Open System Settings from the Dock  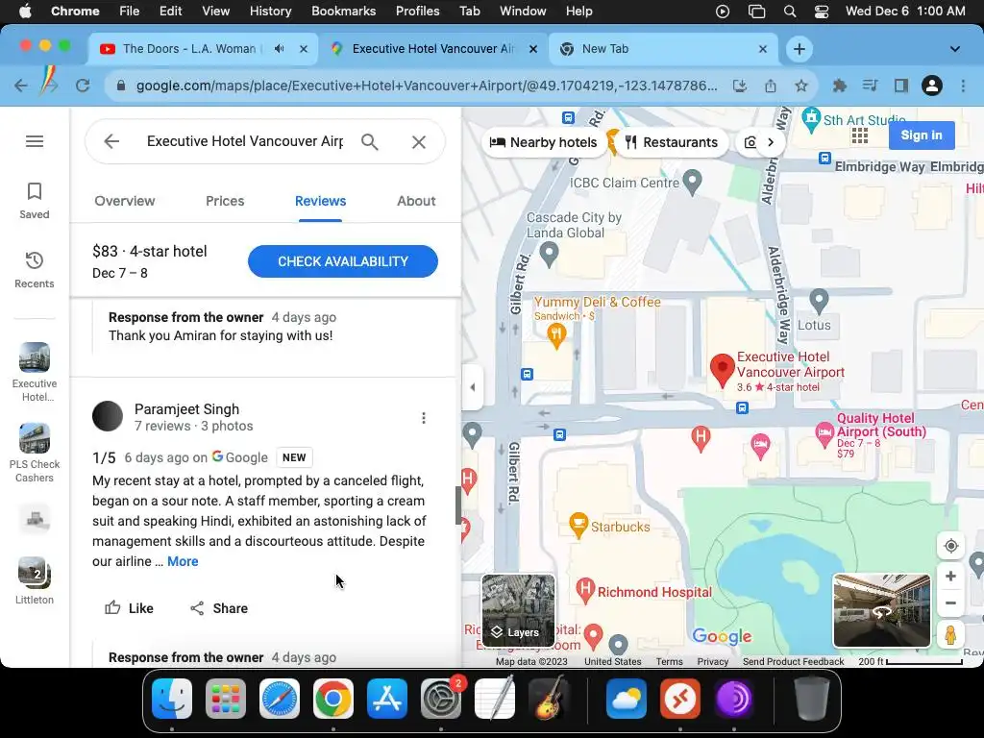tap(440, 699)
